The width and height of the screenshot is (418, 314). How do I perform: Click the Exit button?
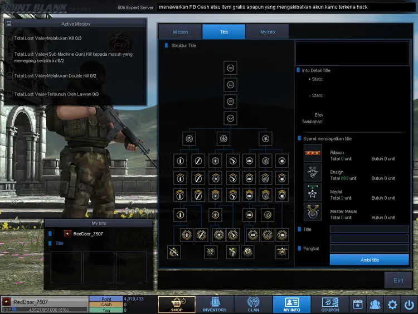point(398,281)
